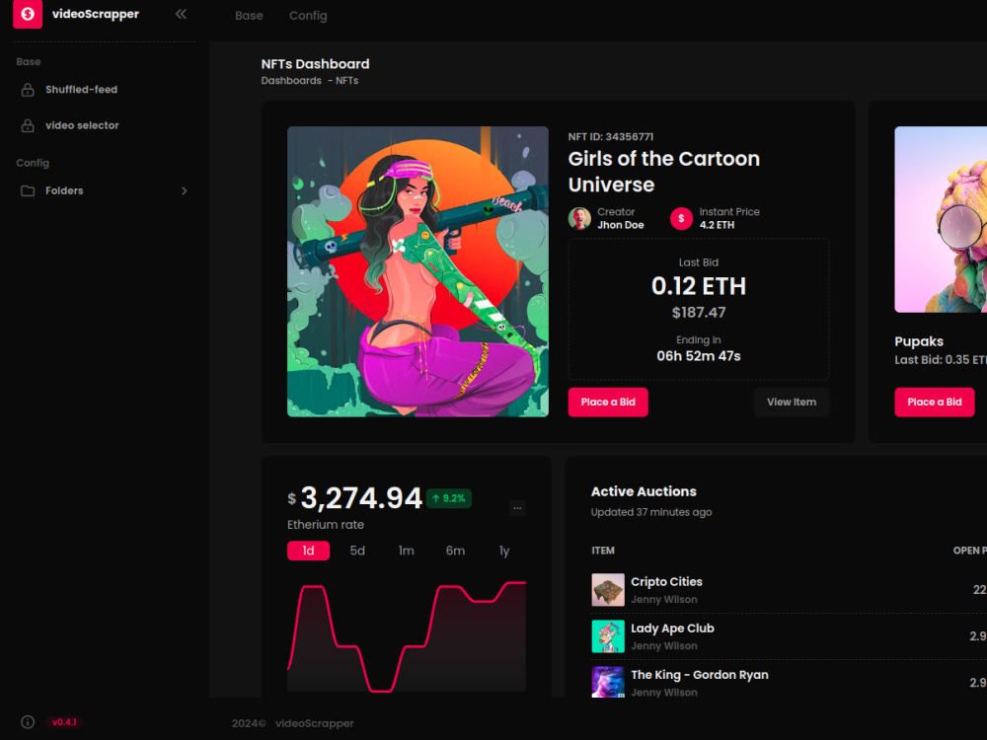987x740 pixels.
Task: Click the Cripto Cities thumbnail
Action: (608, 590)
